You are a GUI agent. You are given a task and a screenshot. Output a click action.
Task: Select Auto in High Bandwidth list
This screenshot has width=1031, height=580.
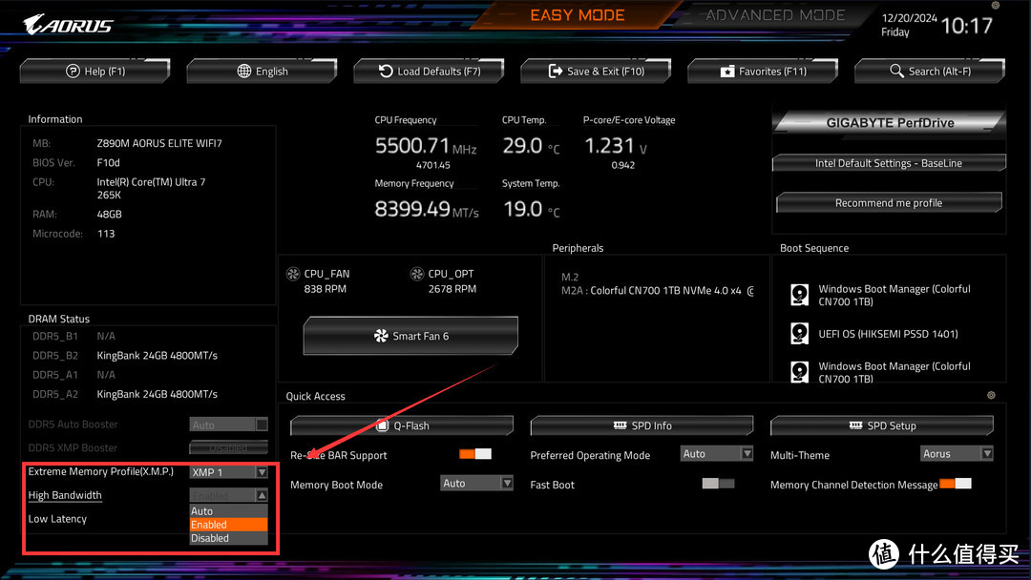229,511
